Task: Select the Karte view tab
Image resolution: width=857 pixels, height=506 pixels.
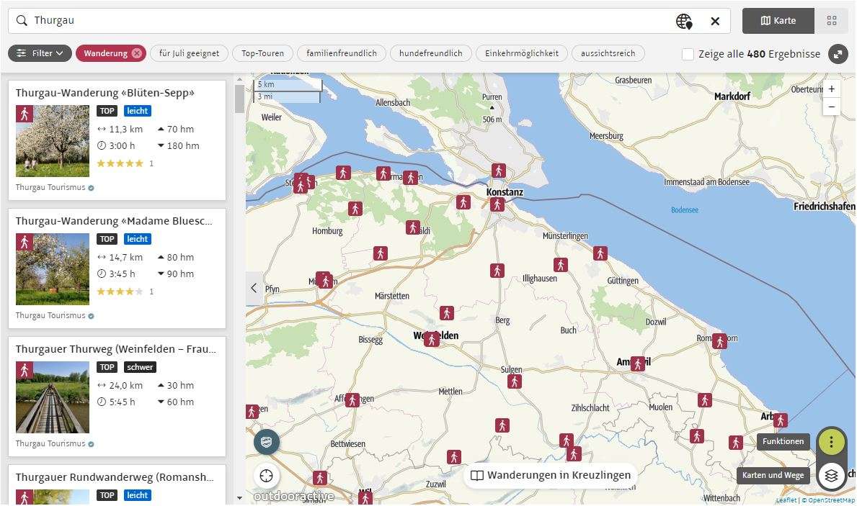Action: [778, 21]
